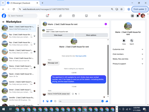Attach a file with the image icon
The height and width of the screenshot is (112, 149).
(x=47, y=101)
